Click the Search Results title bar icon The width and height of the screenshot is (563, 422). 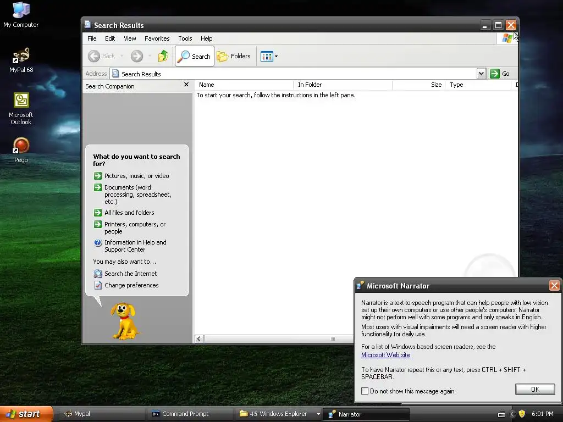(x=87, y=24)
